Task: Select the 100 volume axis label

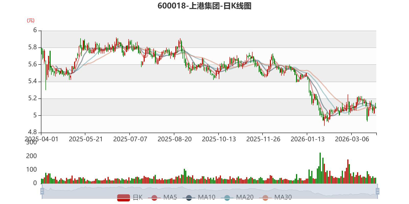Action: 31,170
